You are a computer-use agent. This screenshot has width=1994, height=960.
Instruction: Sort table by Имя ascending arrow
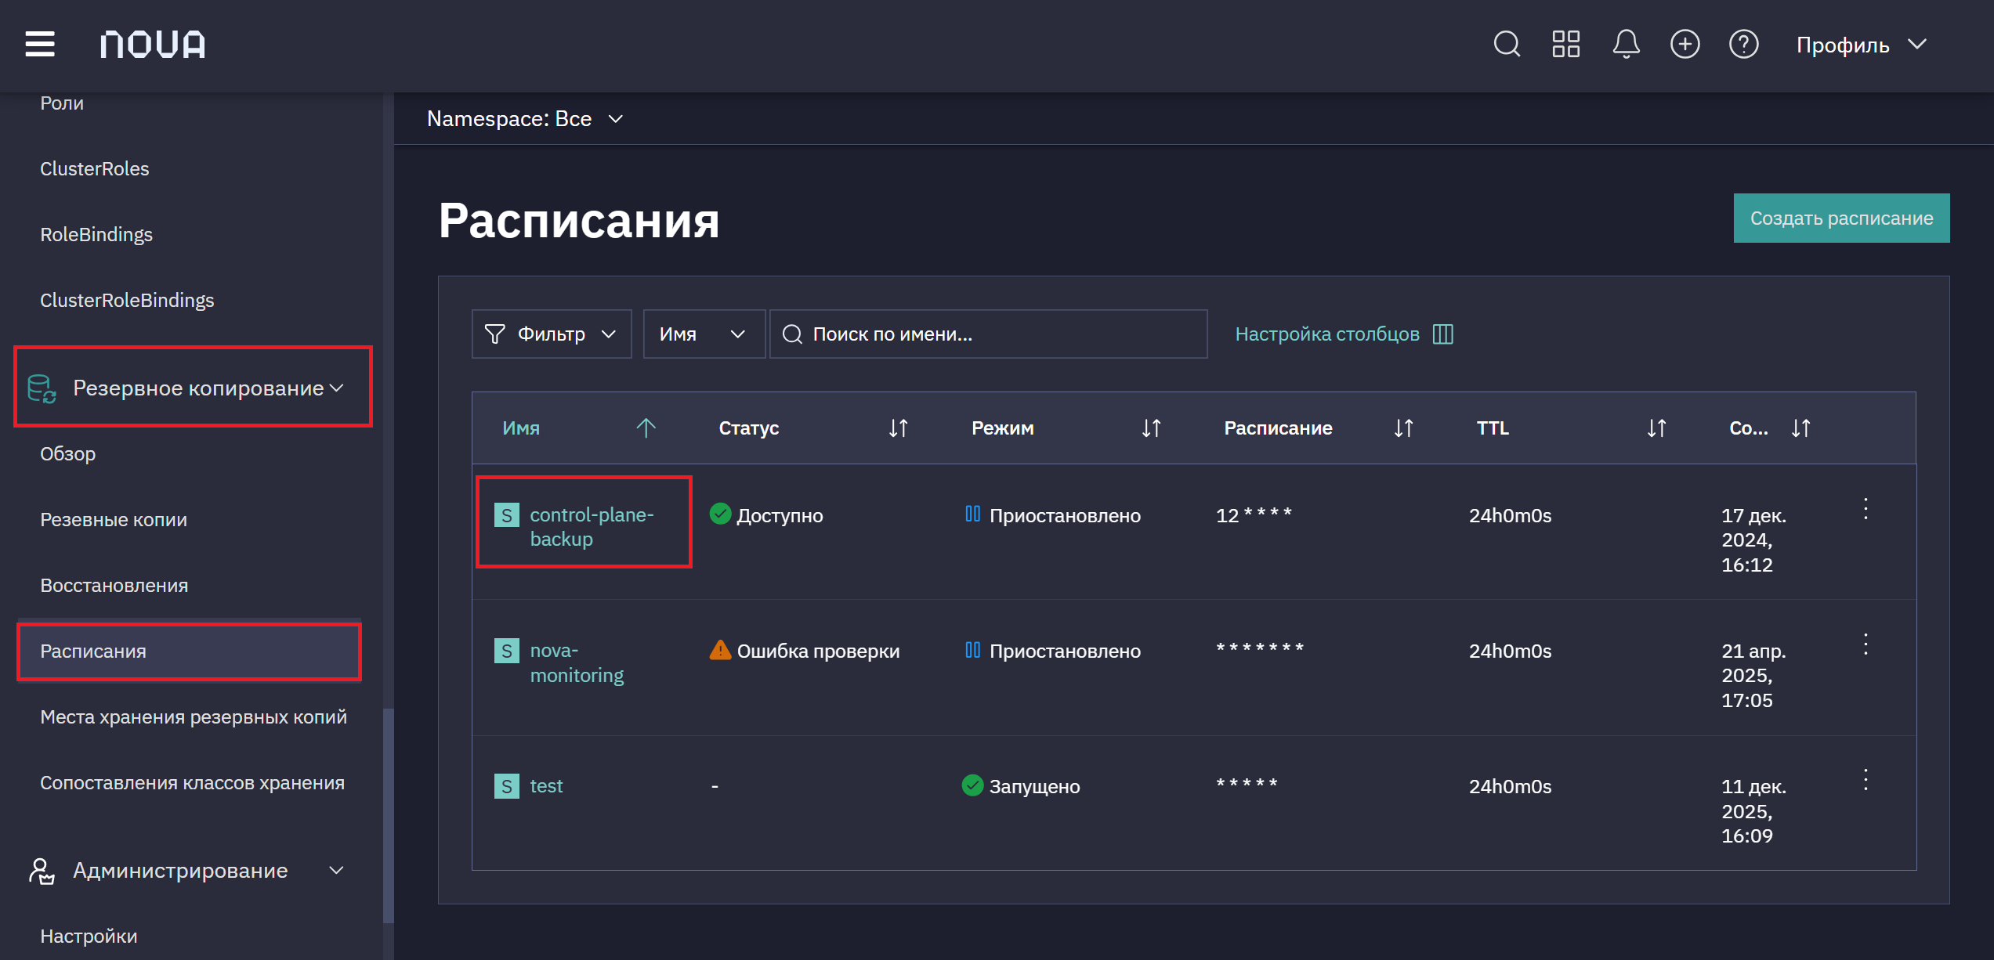(646, 428)
